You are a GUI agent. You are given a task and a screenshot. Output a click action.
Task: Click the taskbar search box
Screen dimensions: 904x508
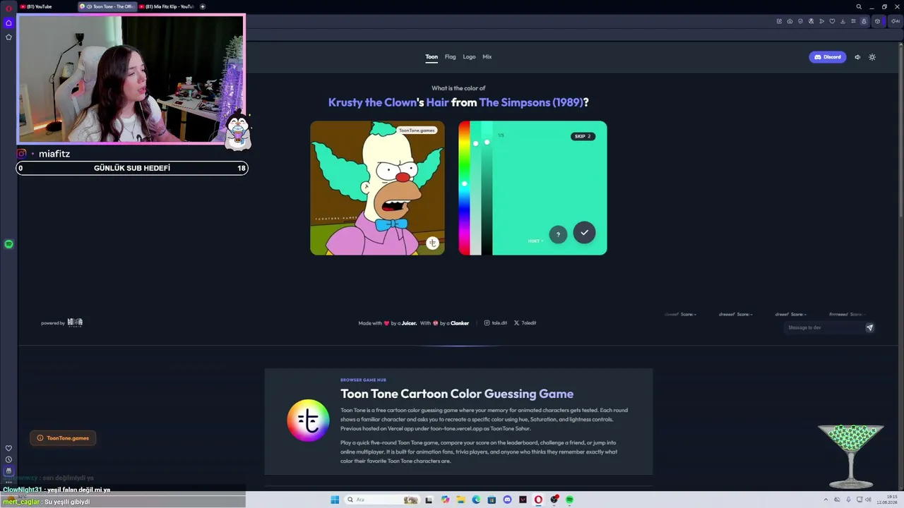click(x=382, y=500)
